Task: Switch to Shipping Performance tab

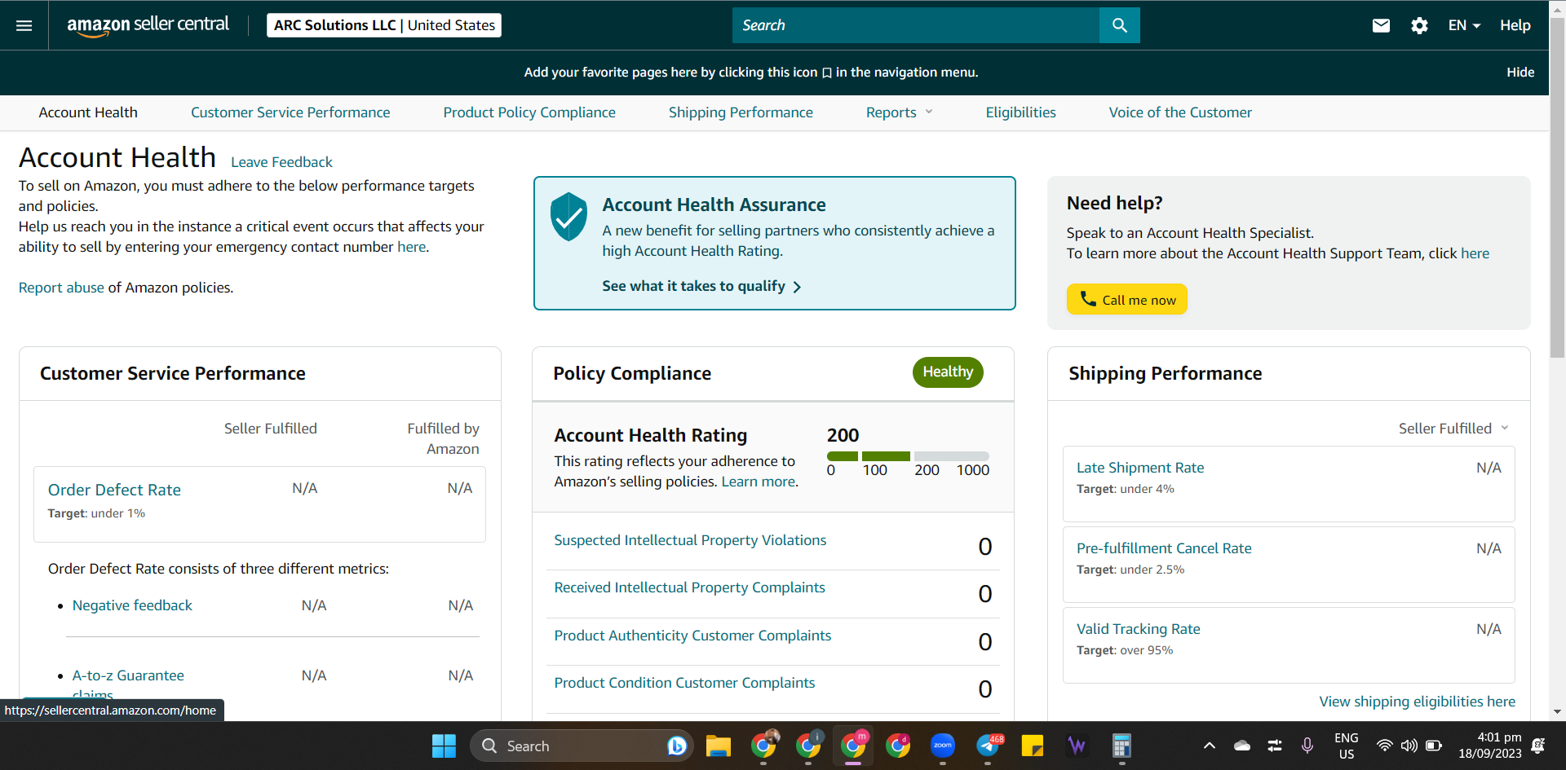Action: 741,112
